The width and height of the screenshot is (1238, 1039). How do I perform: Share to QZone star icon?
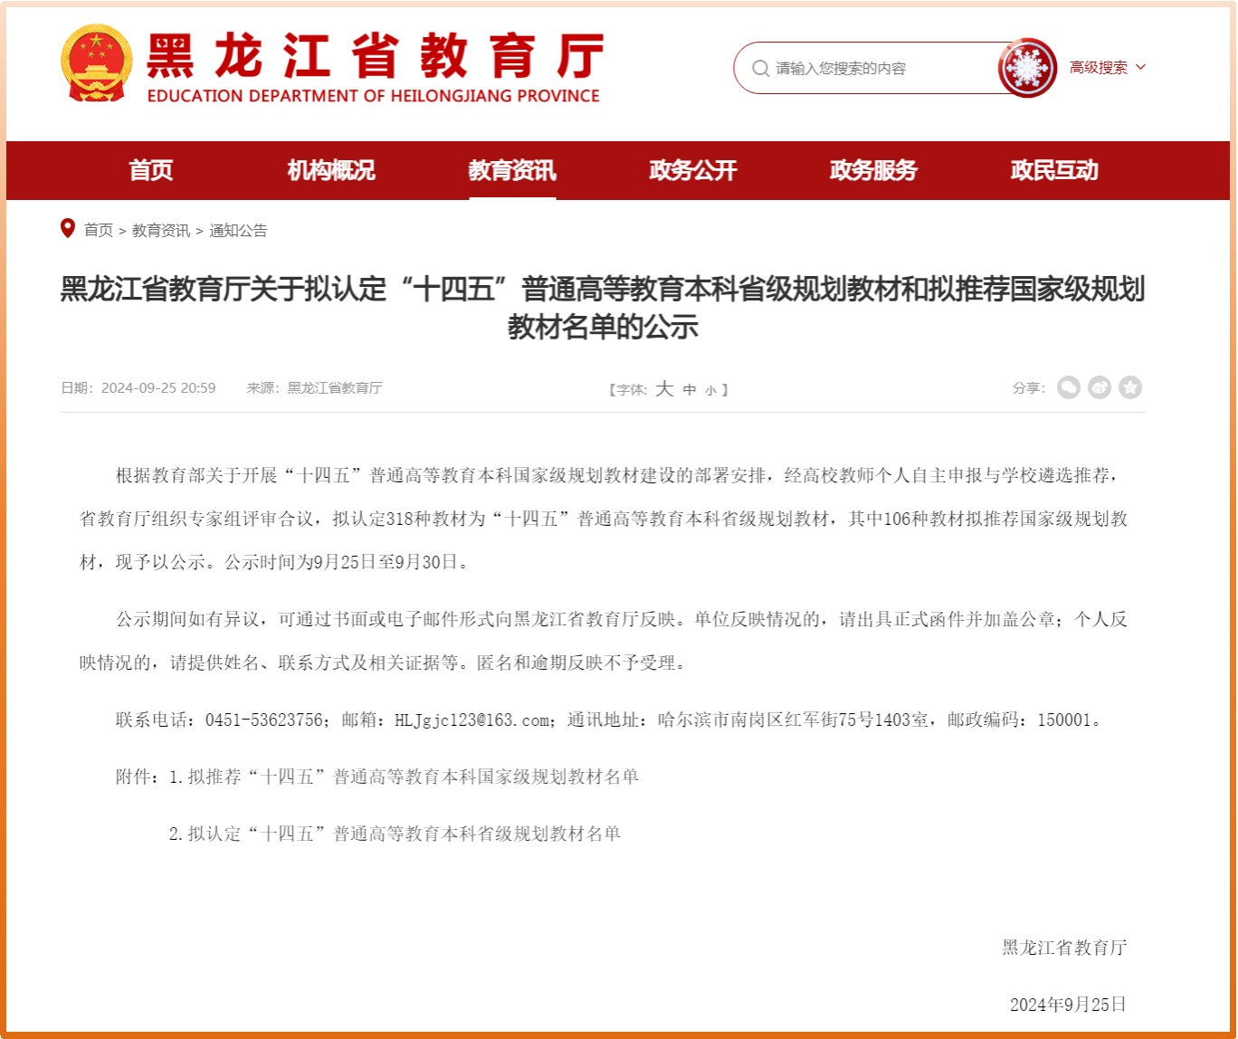coord(1130,387)
